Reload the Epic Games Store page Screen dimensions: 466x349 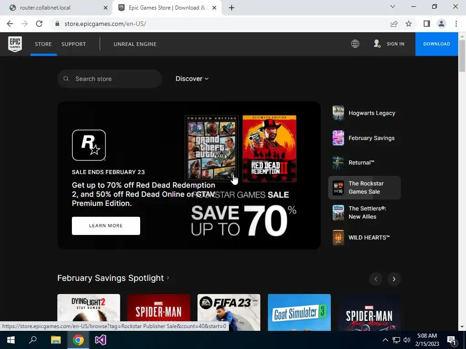click(39, 24)
